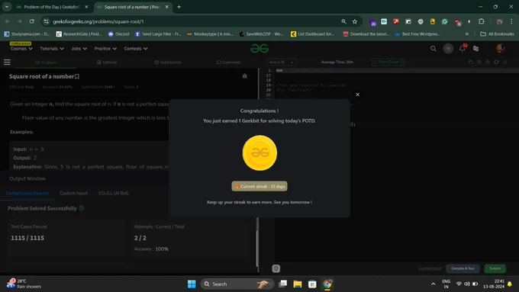
Task: Click the fullscreen editor icon
Action: pyautogui.click(x=504, y=62)
